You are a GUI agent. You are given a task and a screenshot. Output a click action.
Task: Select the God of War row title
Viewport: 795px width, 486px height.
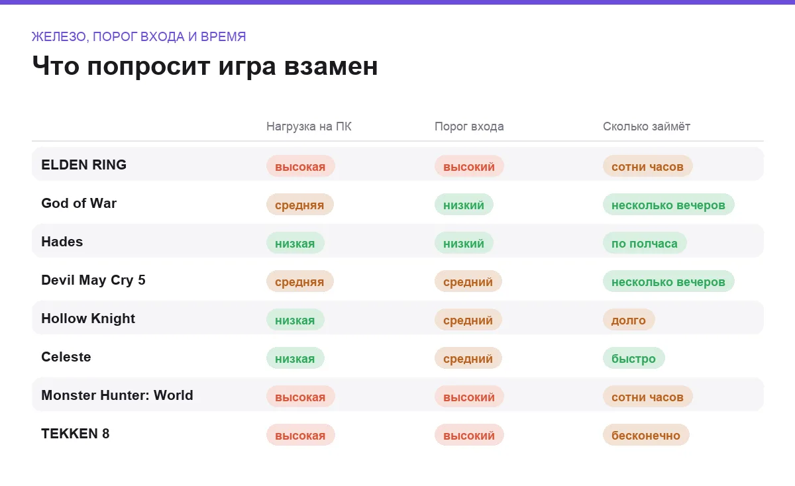(79, 203)
